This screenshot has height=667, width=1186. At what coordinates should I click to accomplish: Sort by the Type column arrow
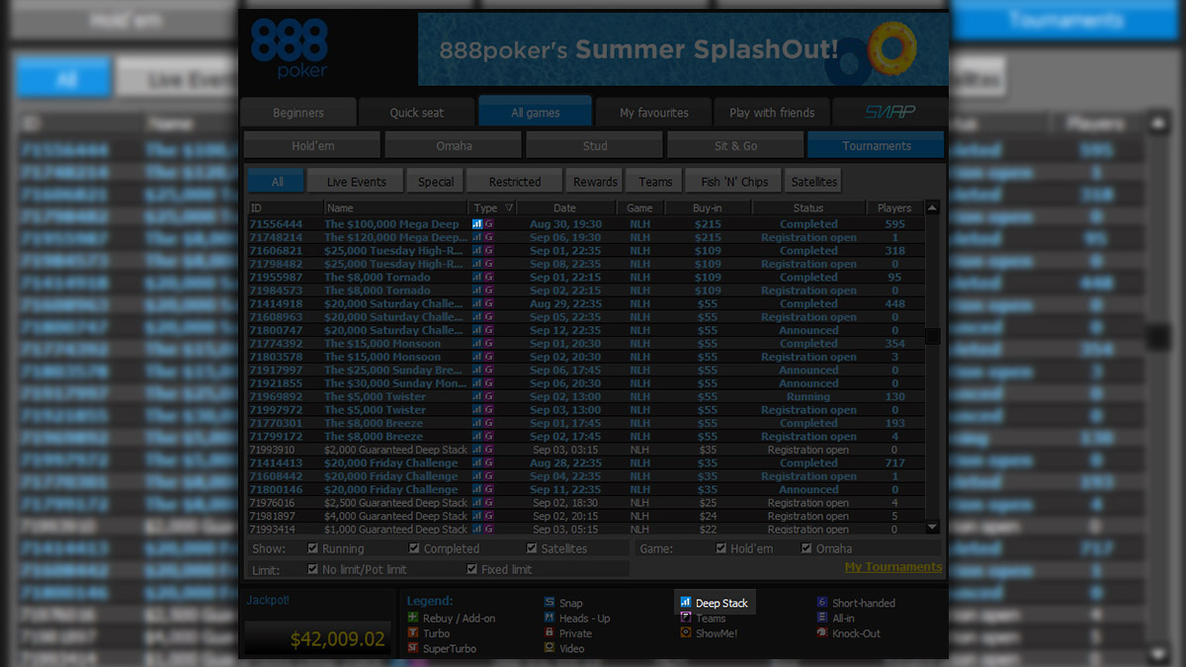tap(509, 208)
